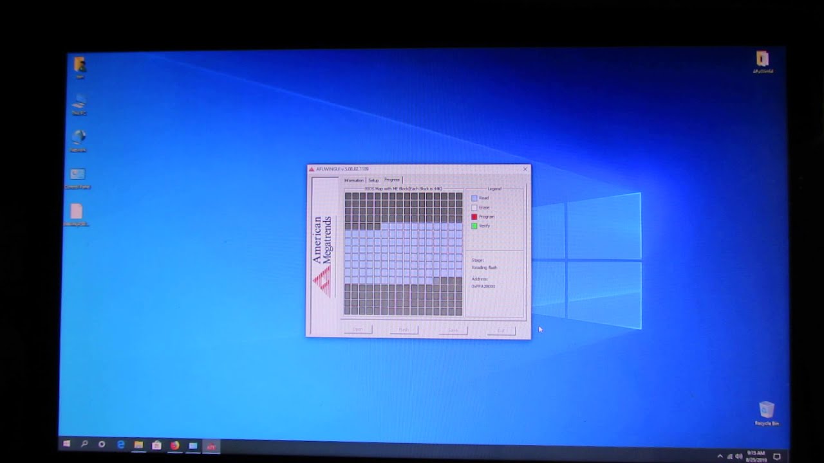Open Cortana circle in taskbar
This screenshot has height=463, width=824.
(x=102, y=444)
